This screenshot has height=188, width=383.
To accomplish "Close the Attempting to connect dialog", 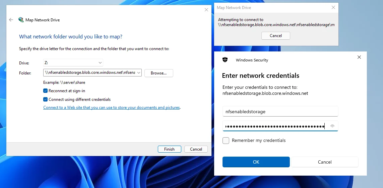I will click(x=333, y=8).
